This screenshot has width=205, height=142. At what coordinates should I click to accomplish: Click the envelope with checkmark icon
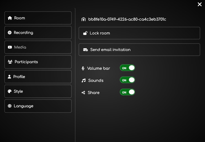pos(86,50)
